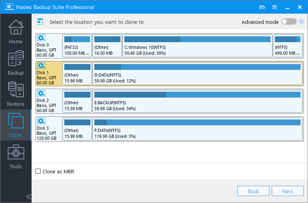Open the Tools section

16,157
